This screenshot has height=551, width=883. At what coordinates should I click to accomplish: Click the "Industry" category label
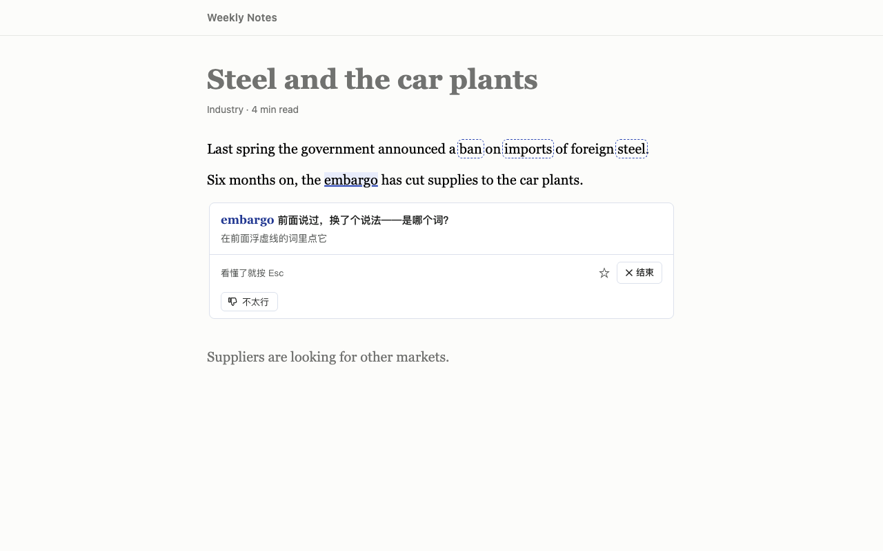click(225, 110)
